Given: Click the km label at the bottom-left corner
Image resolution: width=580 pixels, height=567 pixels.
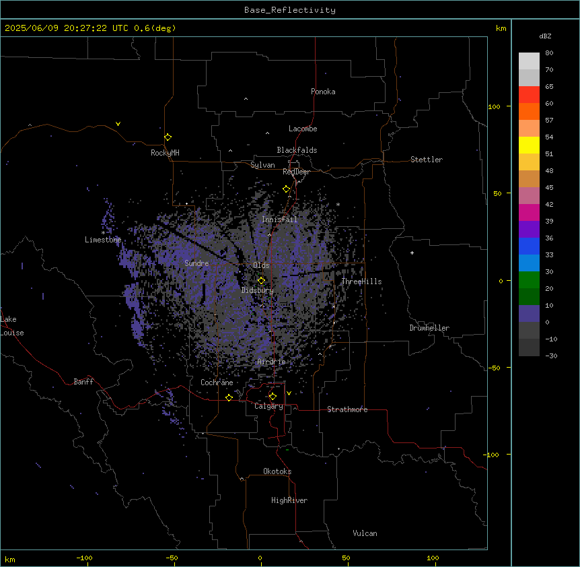Looking at the screenshot, I should (10, 559).
